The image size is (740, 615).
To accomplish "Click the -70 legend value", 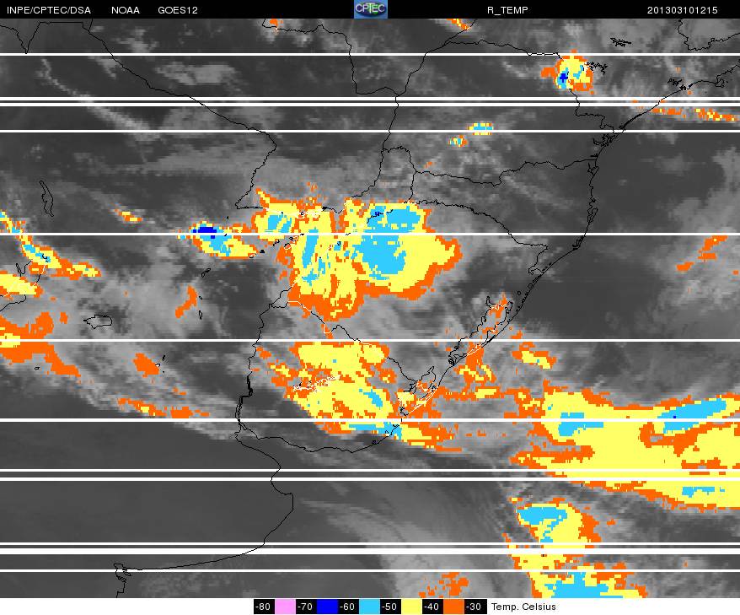I will [x=306, y=607].
